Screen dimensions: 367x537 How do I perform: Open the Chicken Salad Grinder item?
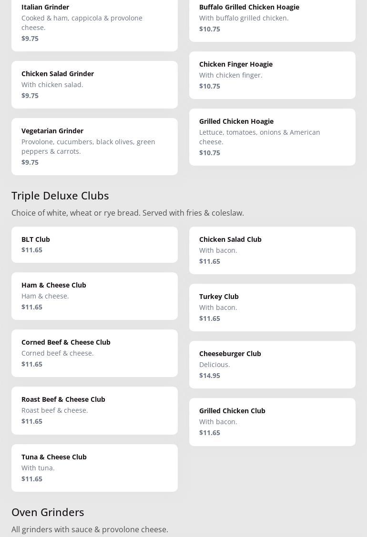94,84
